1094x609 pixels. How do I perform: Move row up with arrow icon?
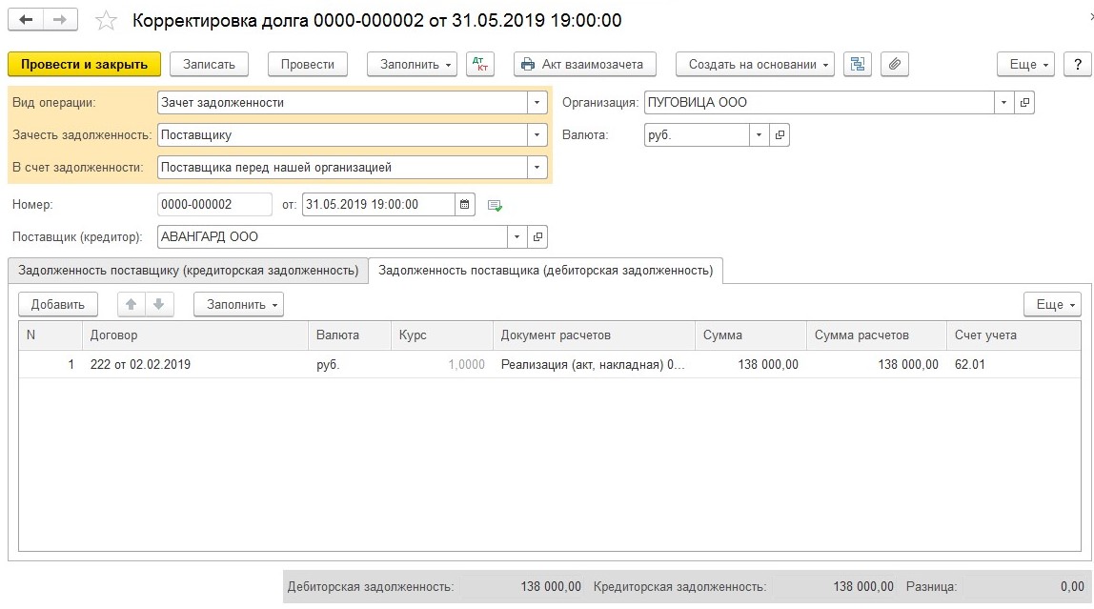132,304
